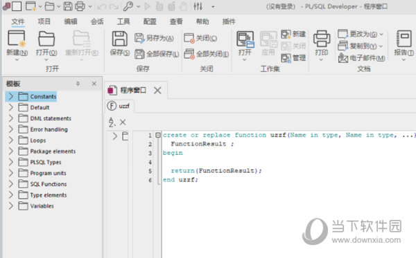Click 全部关闭(E) Close All

[206, 54]
